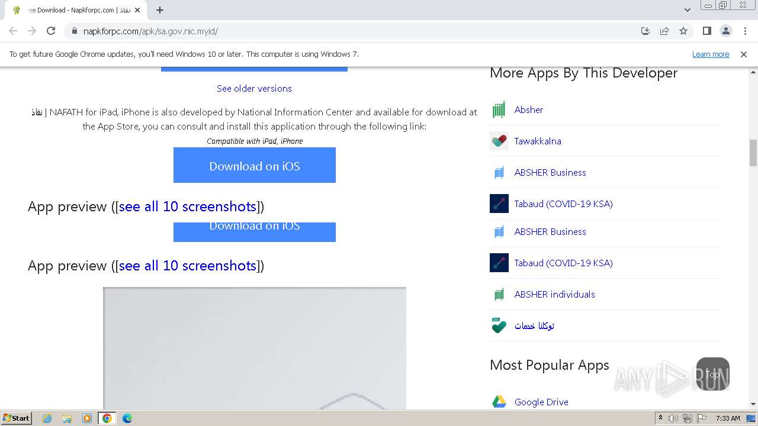Open the Tawakkalna app link
This screenshot has height=426, width=758.
(x=538, y=141)
